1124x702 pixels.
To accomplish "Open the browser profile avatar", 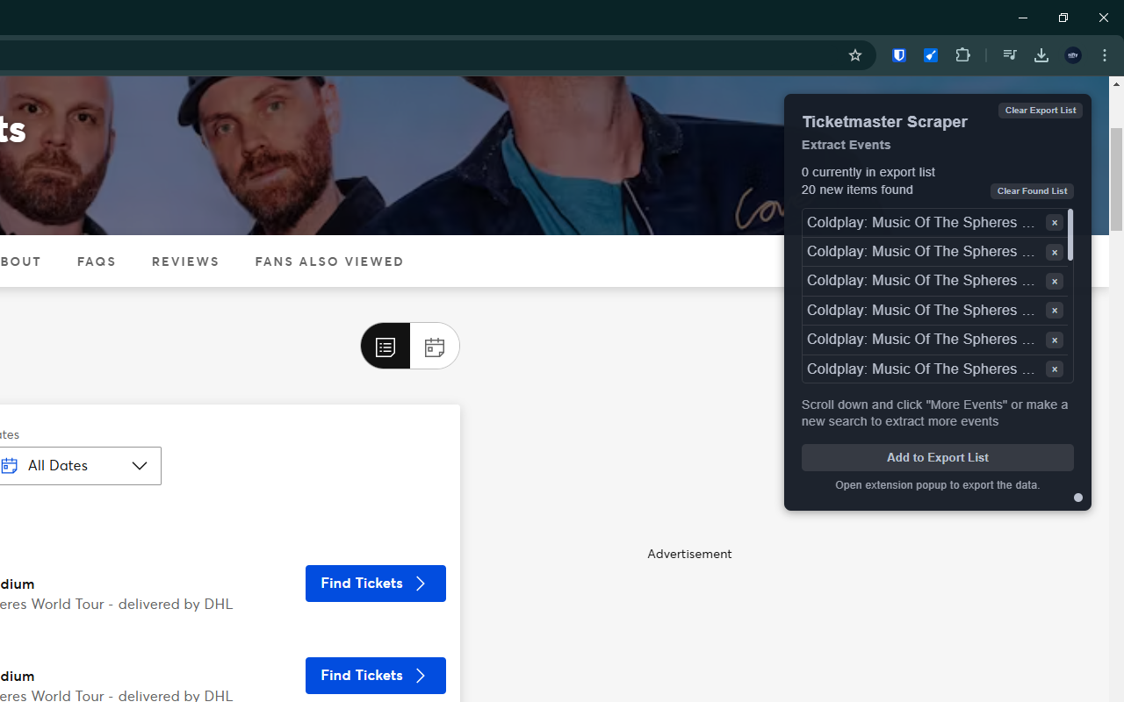I will pyautogui.click(x=1072, y=54).
